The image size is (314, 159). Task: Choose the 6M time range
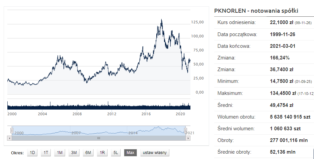pos(88,153)
